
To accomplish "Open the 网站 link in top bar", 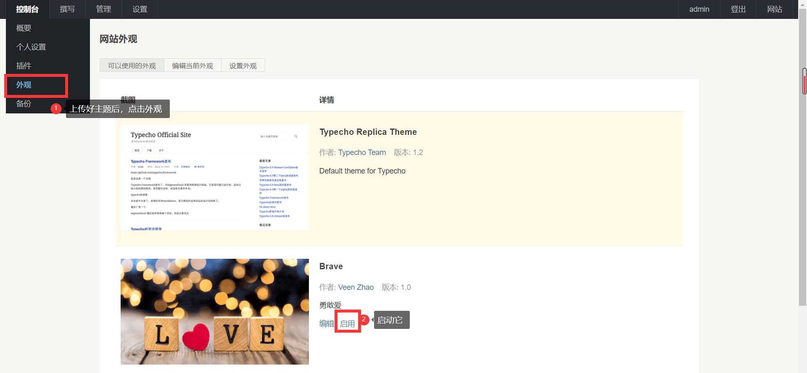I will [774, 9].
